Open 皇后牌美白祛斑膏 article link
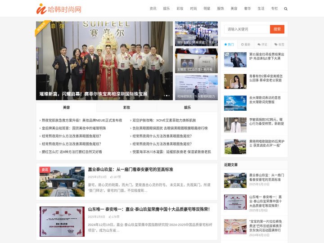Viewport: 324px width, 243px height. click(x=74, y=128)
